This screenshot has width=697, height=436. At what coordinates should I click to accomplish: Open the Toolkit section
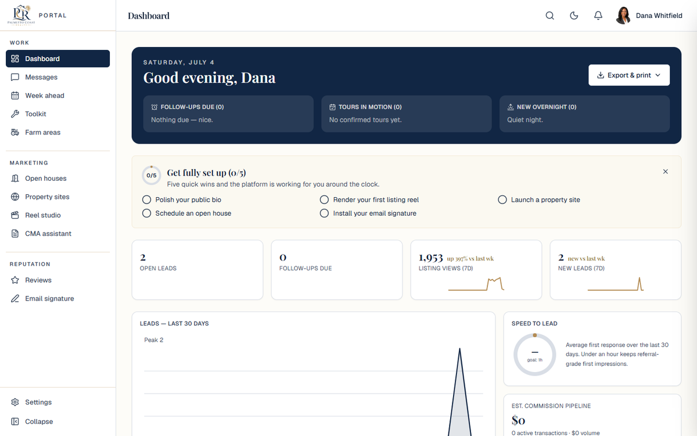coord(58,114)
